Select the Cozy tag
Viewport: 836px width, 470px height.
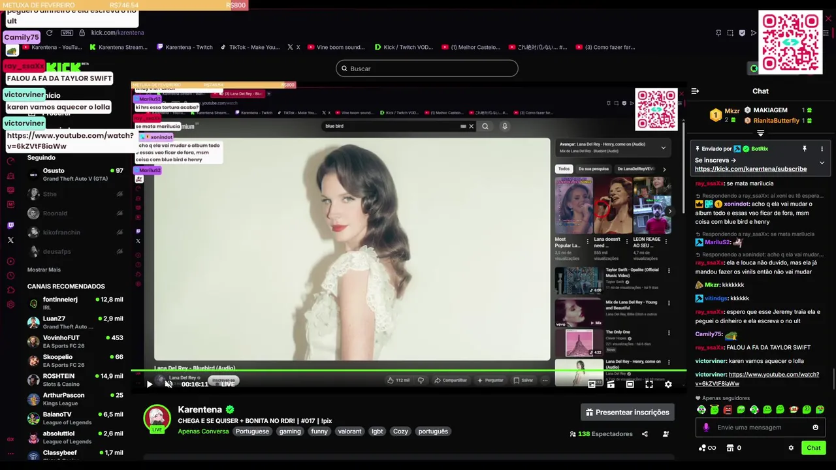coord(400,431)
